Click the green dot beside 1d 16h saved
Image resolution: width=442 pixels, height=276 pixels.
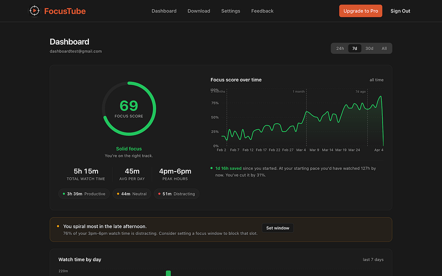pos(211,168)
